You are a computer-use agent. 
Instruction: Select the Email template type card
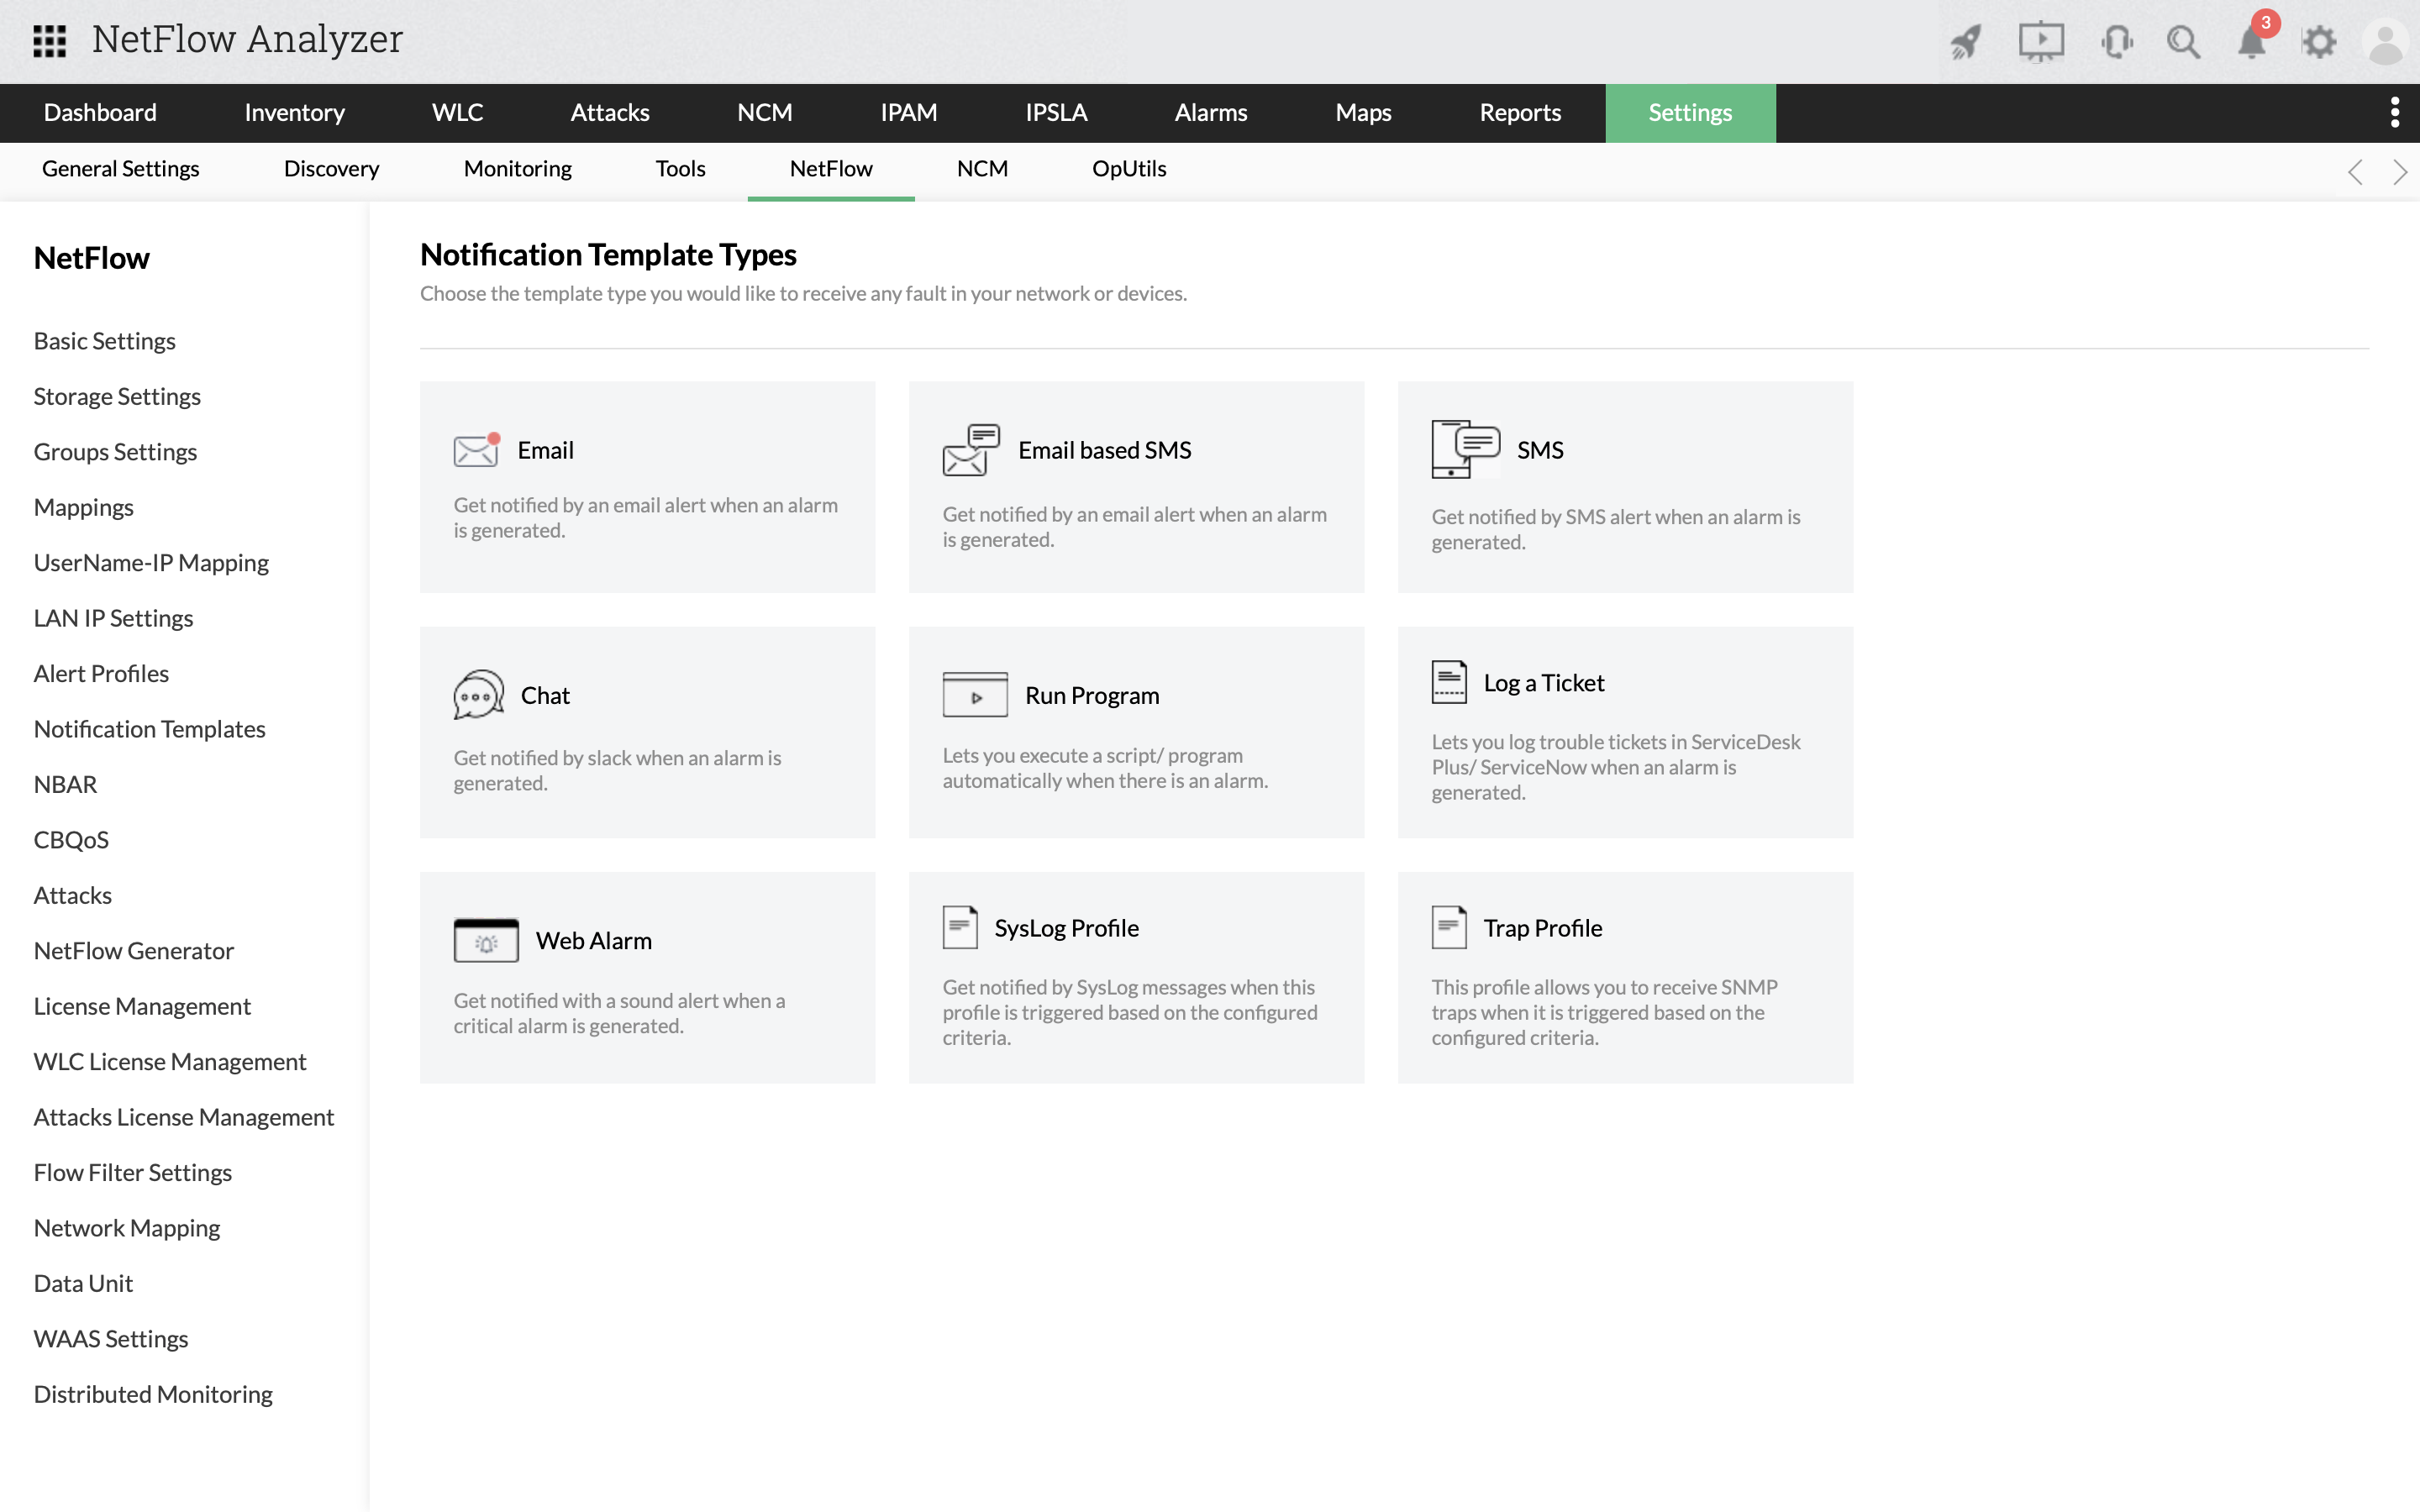pos(647,486)
